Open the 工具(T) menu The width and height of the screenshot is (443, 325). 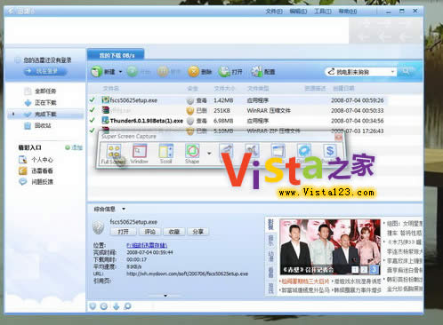point(323,12)
